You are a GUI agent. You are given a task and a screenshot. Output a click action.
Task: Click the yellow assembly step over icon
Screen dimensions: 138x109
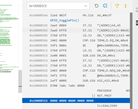[x=117, y=6]
